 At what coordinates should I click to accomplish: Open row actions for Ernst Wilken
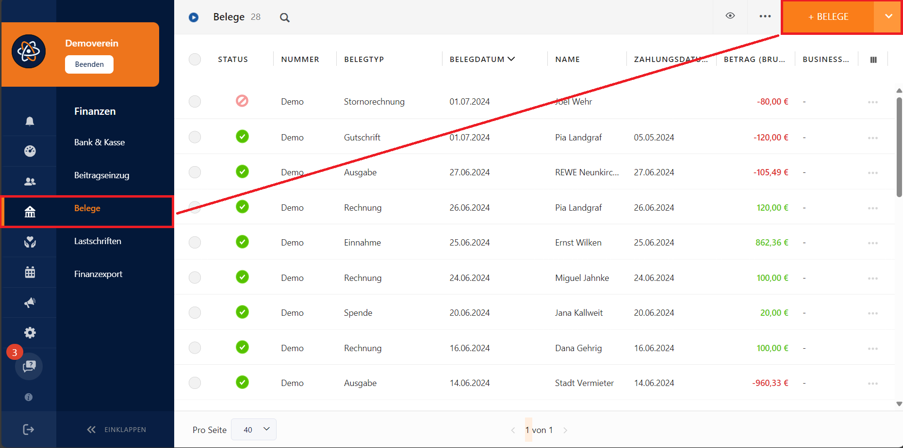click(873, 243)
